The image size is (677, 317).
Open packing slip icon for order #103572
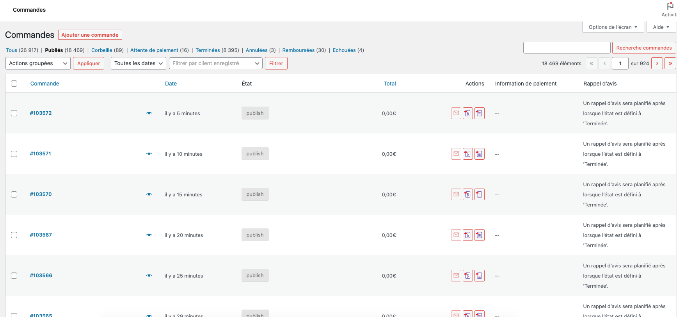480,113
